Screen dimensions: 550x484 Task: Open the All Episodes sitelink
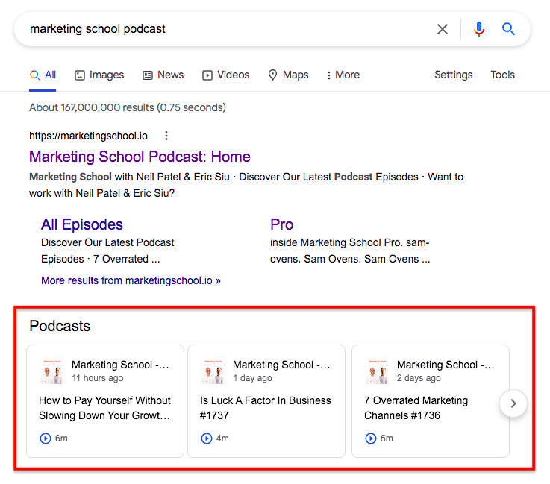(82, 224)
